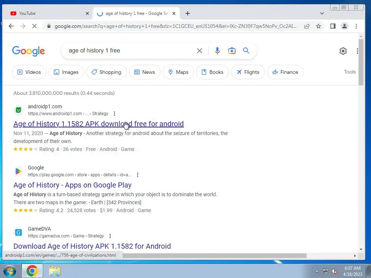Open Age of History Google Play result
The image size is (371, 278).
pos(72,185)
